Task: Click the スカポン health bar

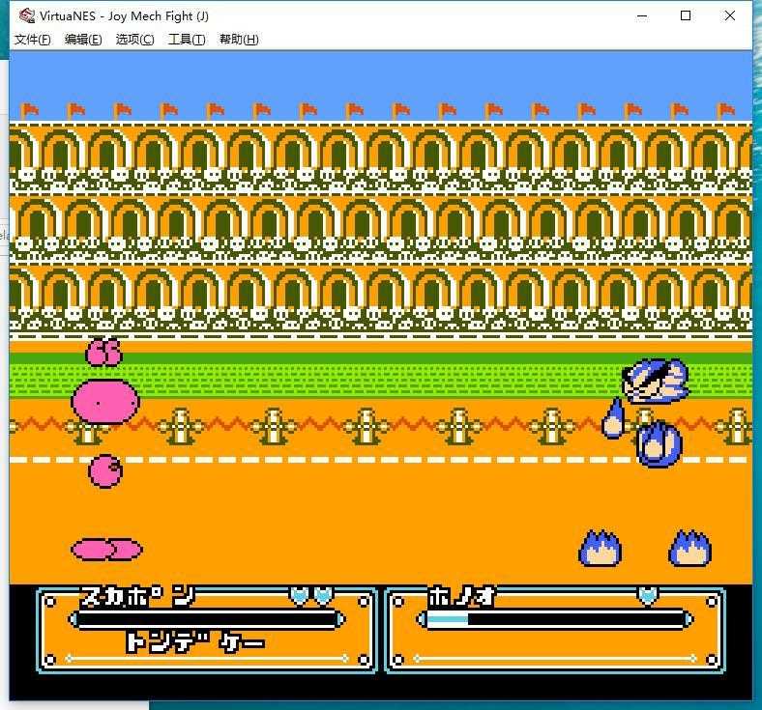Action: pyautogui.click(x=205, y=619)
